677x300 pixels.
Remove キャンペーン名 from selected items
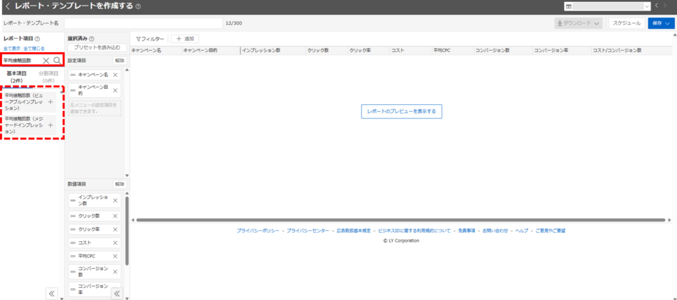(x=115, y=74)
